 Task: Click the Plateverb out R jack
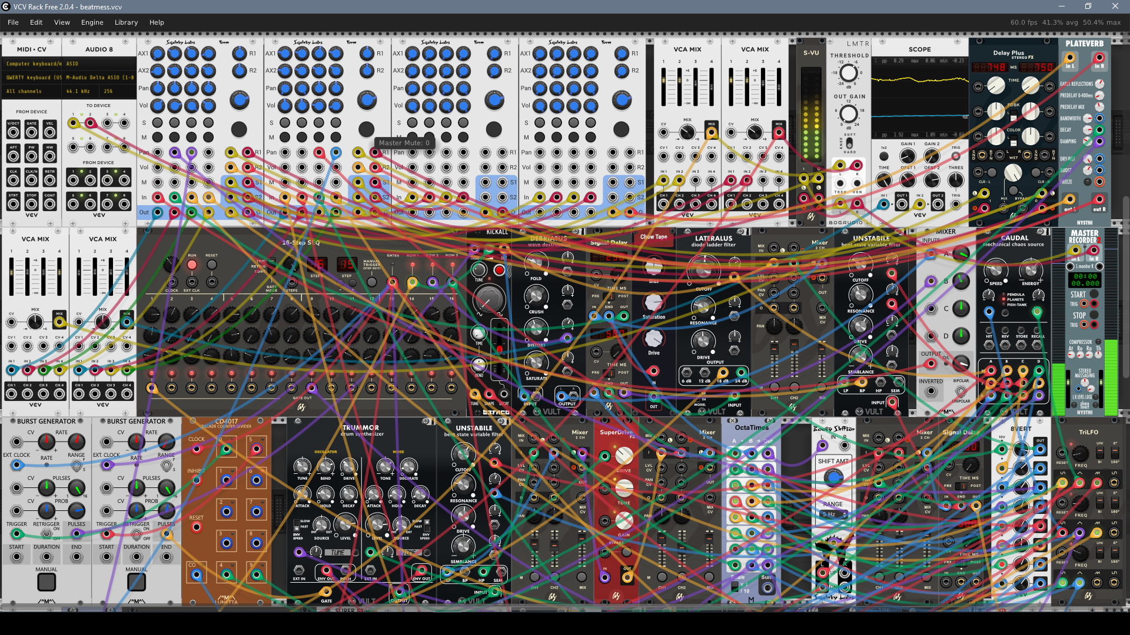(1099, 199)
